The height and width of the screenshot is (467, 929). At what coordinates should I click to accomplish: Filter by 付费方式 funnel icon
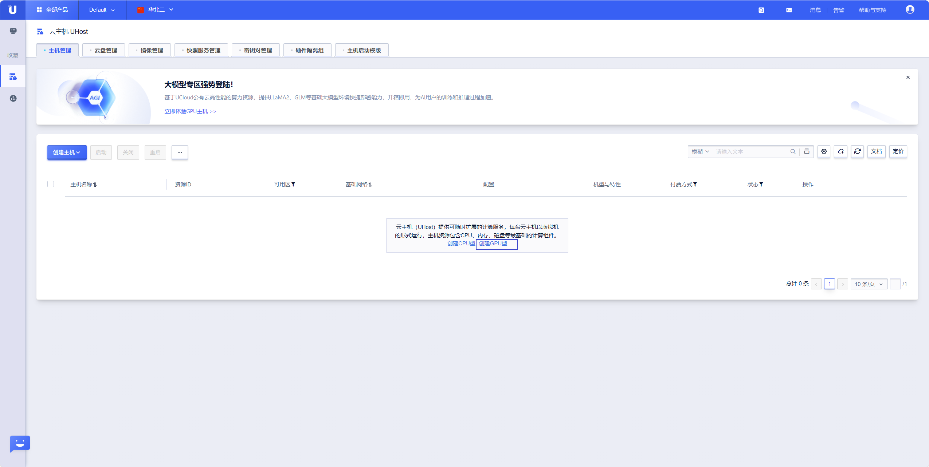[x=695, y=184]
